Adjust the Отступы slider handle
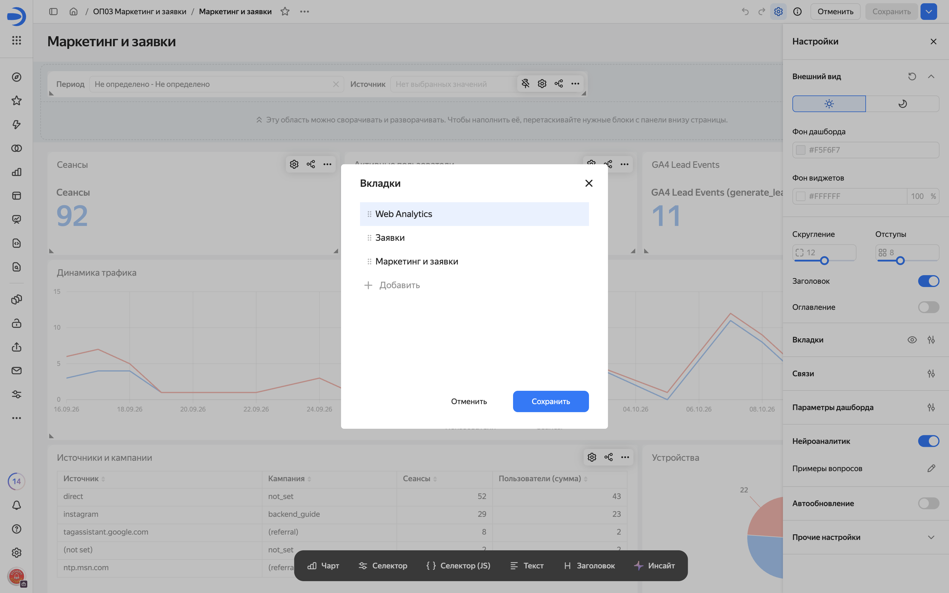949x593 pixels. [x=900, y=261]
